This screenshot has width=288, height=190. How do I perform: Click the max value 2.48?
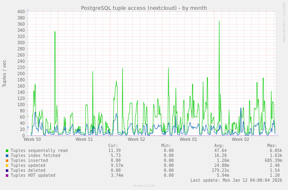[x=275, y=165]
